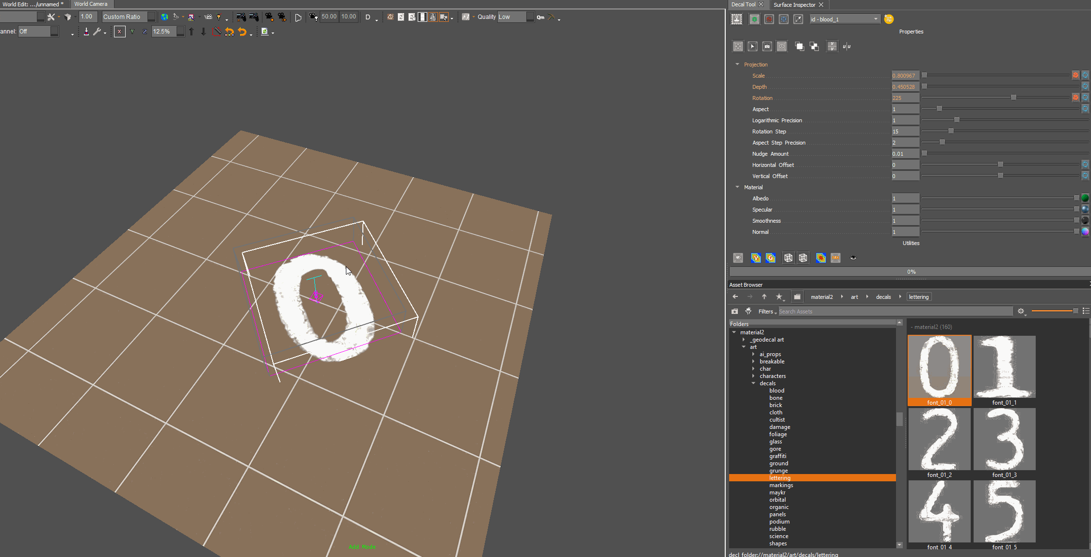Screen dimensions: 1091x557
Task: Open the Custom Ratio dropdown
Action: coord(129,17)
